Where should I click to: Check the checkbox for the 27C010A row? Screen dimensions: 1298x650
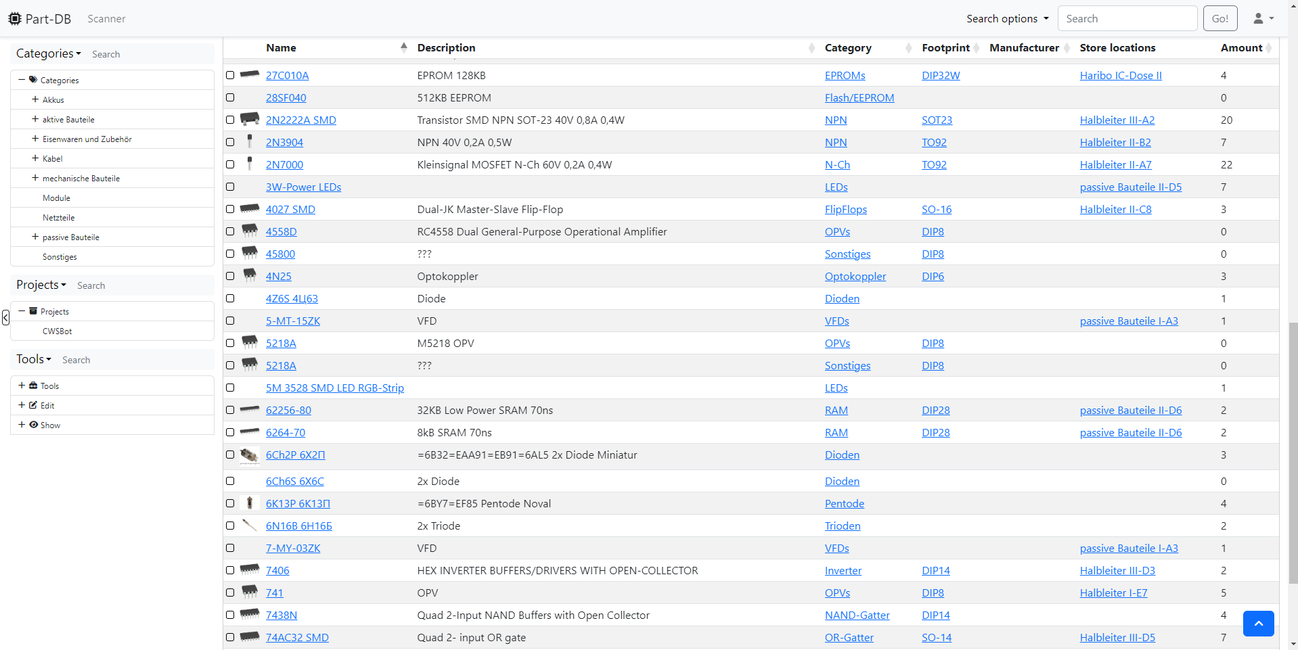(x=230, y=75)
